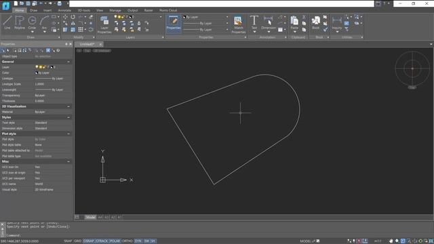Toggle ORTHO mode in status bar

pos(127,241)
